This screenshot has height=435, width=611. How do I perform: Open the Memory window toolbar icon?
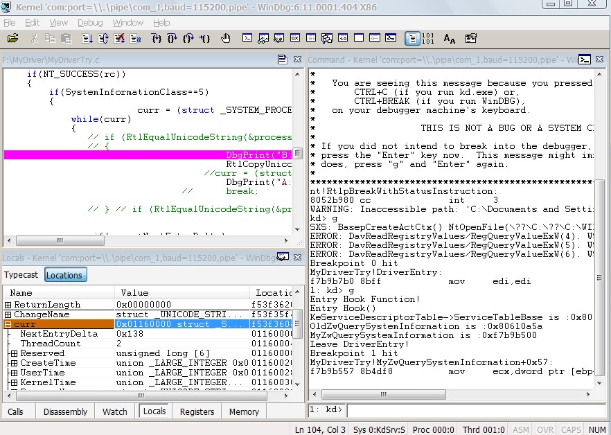tap(311, 38)
